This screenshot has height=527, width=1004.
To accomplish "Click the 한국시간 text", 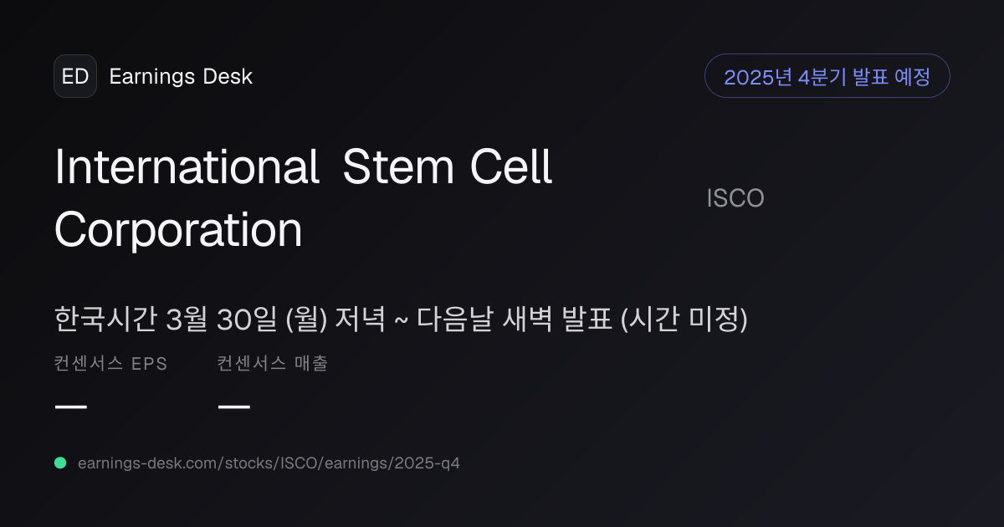I will tap(106, 319).
